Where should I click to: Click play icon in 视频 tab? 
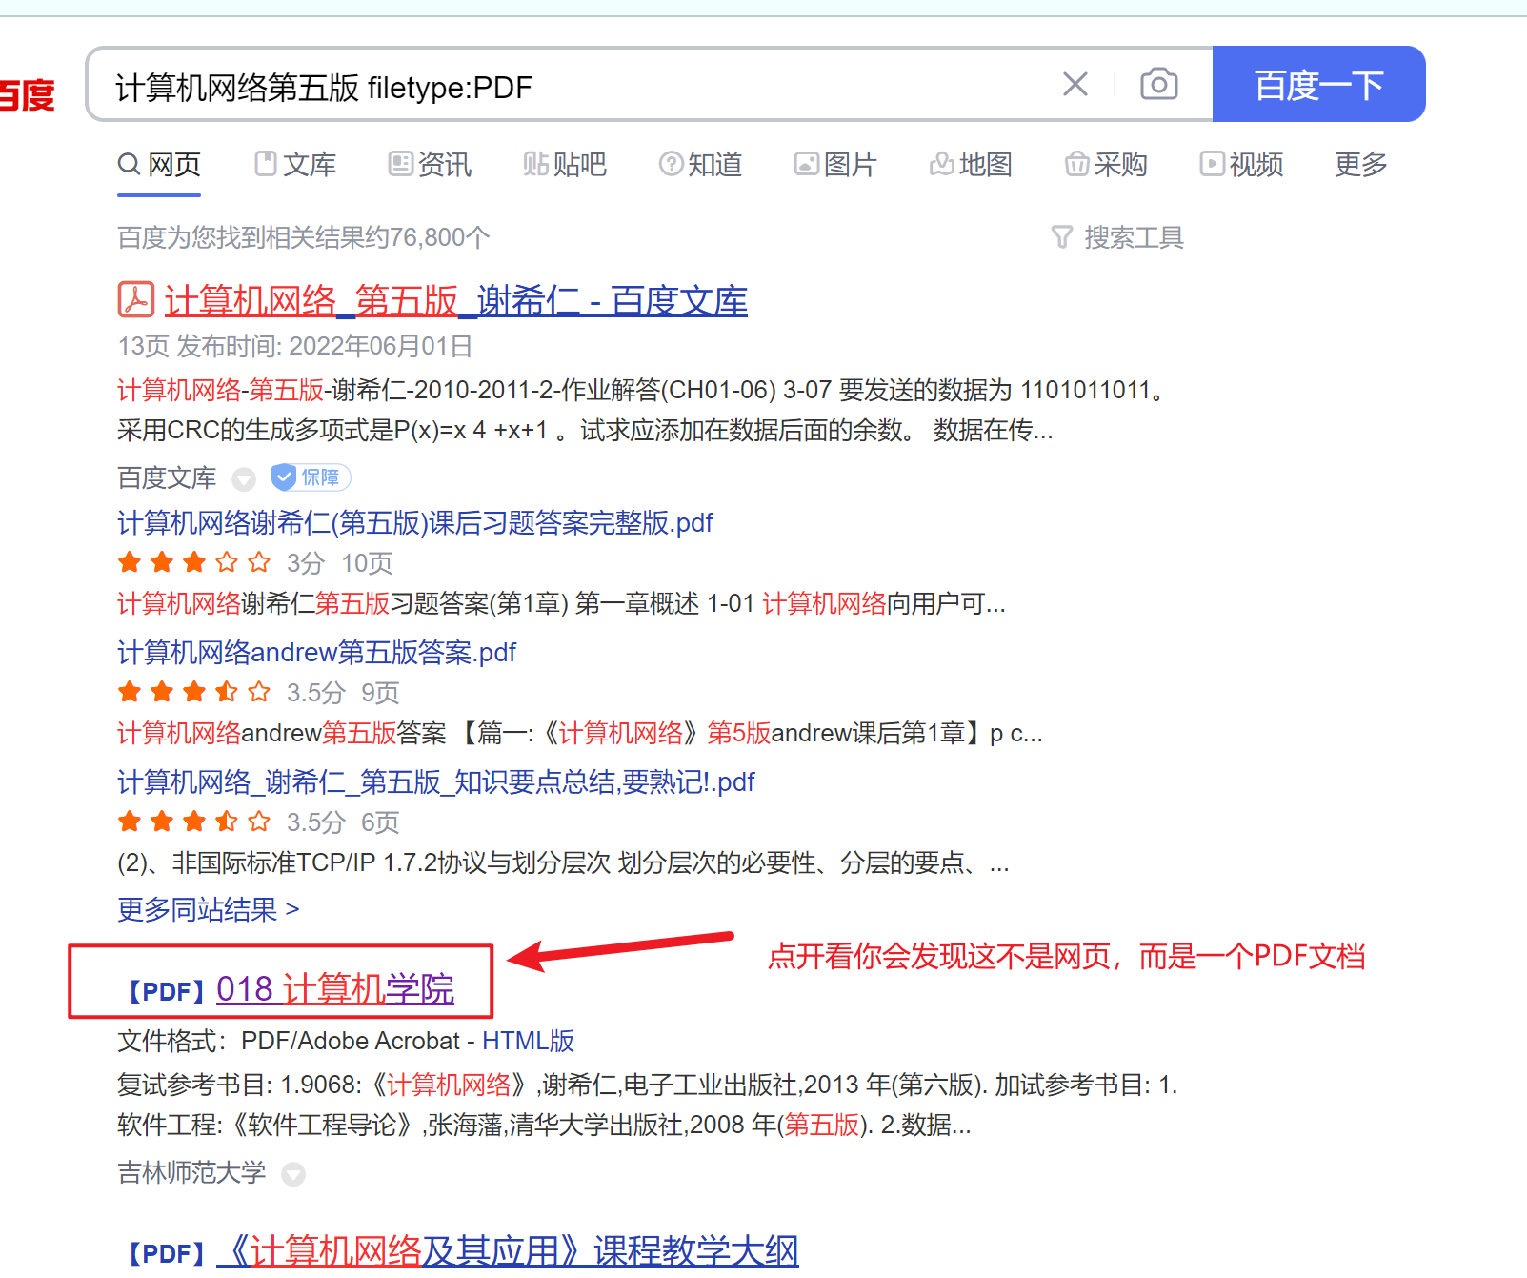pyautogui.click(x=1212, y=164)
